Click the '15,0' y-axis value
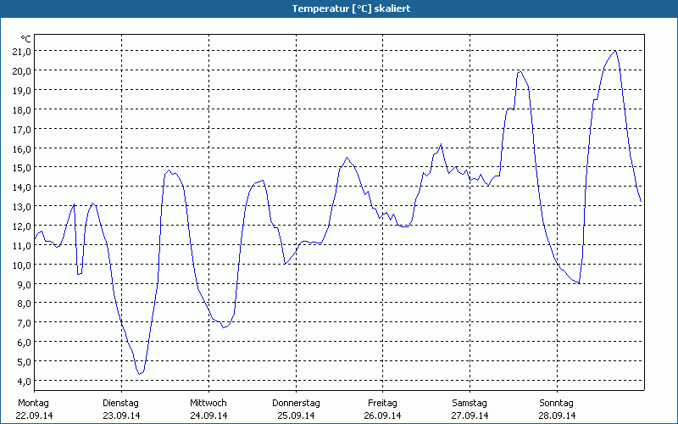Viewport: 678px width, 424px height. (23, 167)
